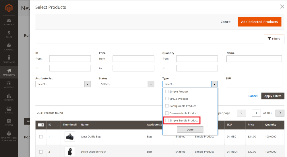
Task: Check the Simple Product option
Action: pyautogui.click(x=167, y=91)
